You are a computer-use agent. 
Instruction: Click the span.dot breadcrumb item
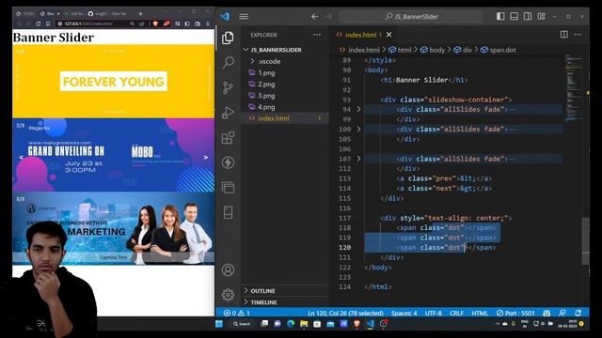(499, 50)
